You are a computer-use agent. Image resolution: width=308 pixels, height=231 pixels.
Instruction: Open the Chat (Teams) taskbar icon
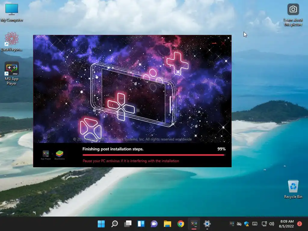point(154,224)
